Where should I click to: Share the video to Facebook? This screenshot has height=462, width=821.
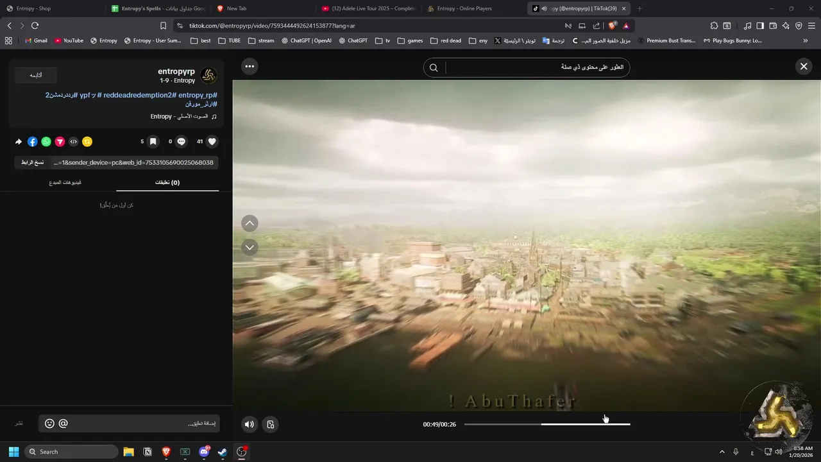coord(33,142)
